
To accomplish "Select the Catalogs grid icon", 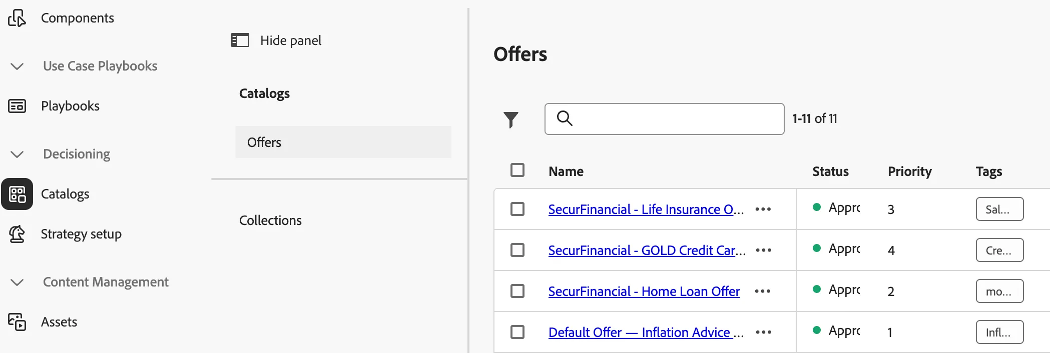I will 17,194.
